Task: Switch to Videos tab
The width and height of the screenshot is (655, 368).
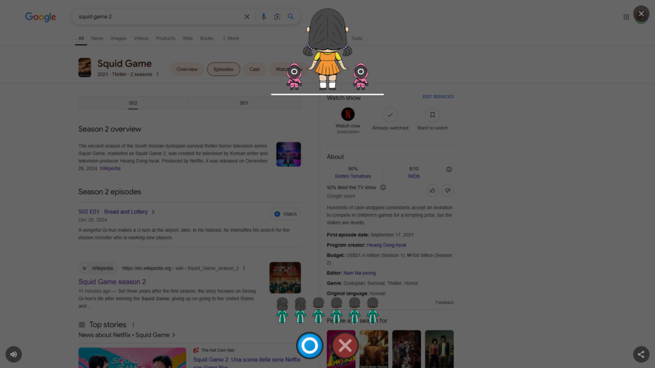Action: pyautogui.click(x=141, y=38)
